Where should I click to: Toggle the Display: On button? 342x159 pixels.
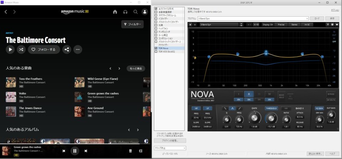coord(268,25)
